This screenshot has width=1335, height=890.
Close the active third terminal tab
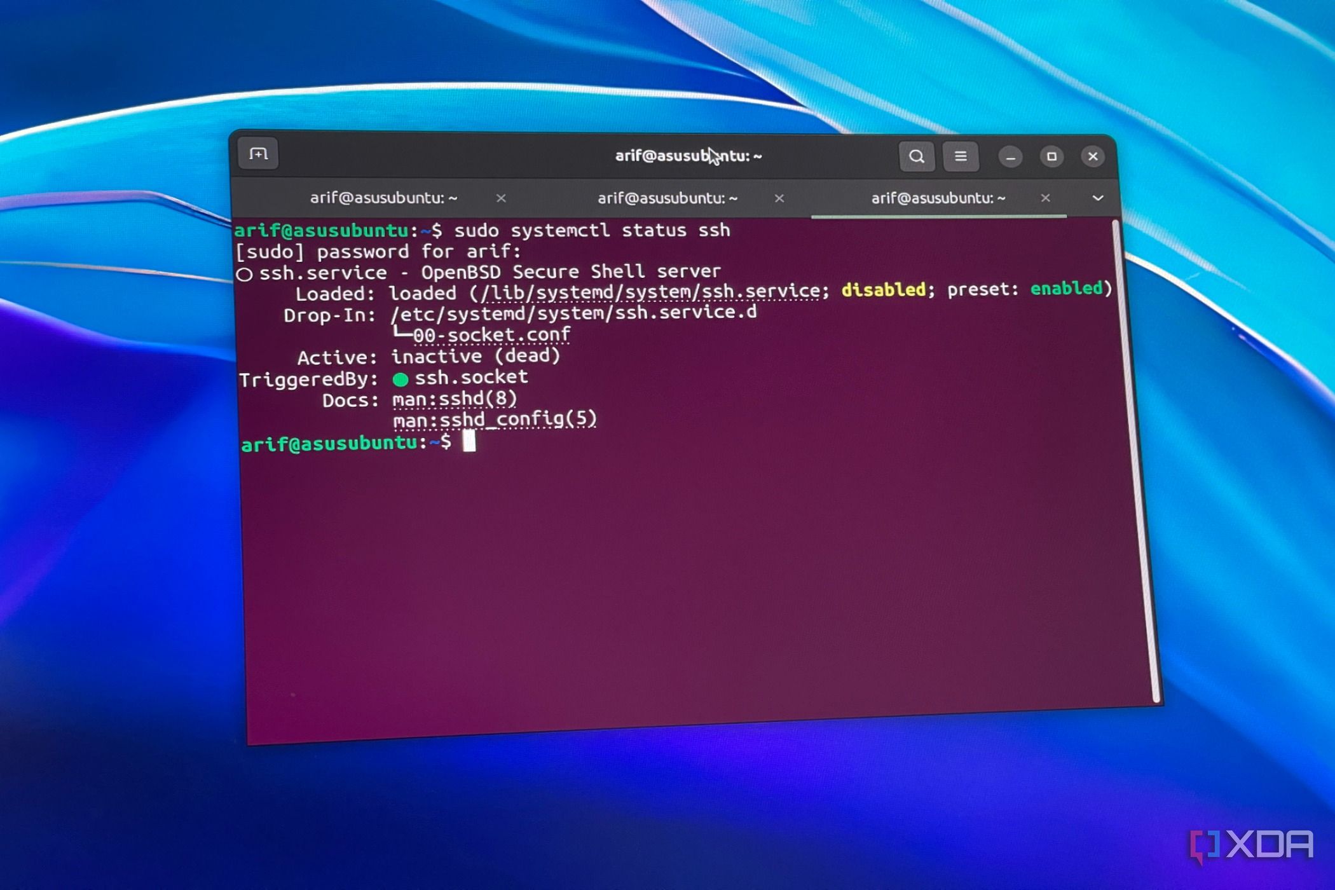point(1045,198)
